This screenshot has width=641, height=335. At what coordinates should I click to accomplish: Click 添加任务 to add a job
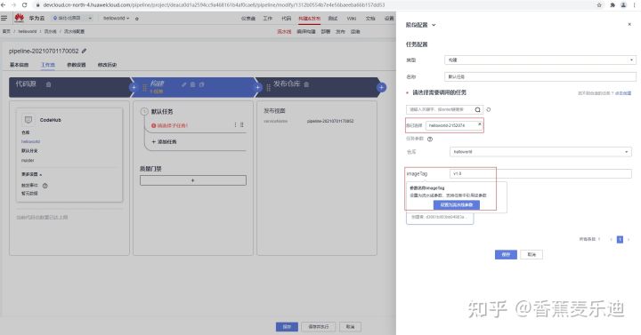click(165, 142)
